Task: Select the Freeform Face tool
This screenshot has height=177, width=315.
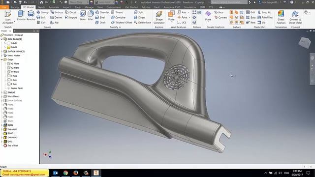Action: 219,12
